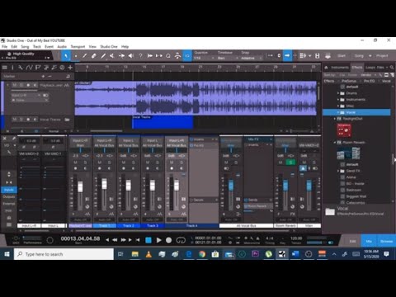Solo the Playback track in arrangement
Viewport: 396px width, 297px height.
point(21,85)
